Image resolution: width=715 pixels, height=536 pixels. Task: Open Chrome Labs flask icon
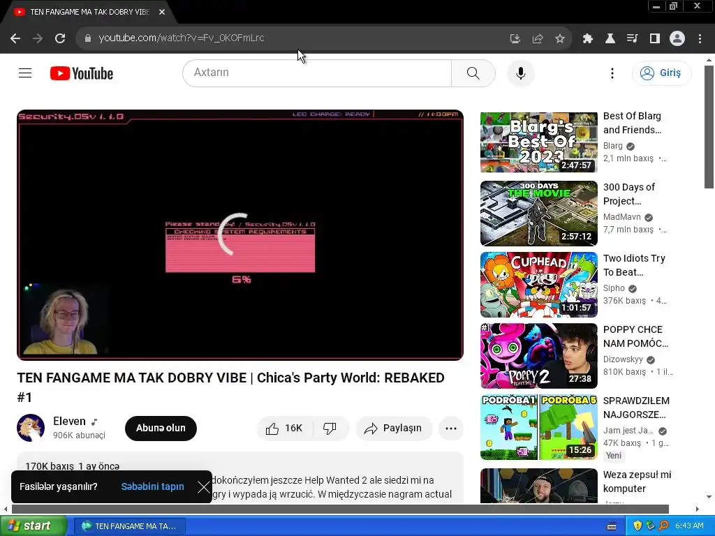click(x=610, y=38)
